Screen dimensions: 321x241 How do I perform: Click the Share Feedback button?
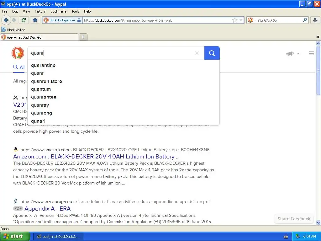294,219
